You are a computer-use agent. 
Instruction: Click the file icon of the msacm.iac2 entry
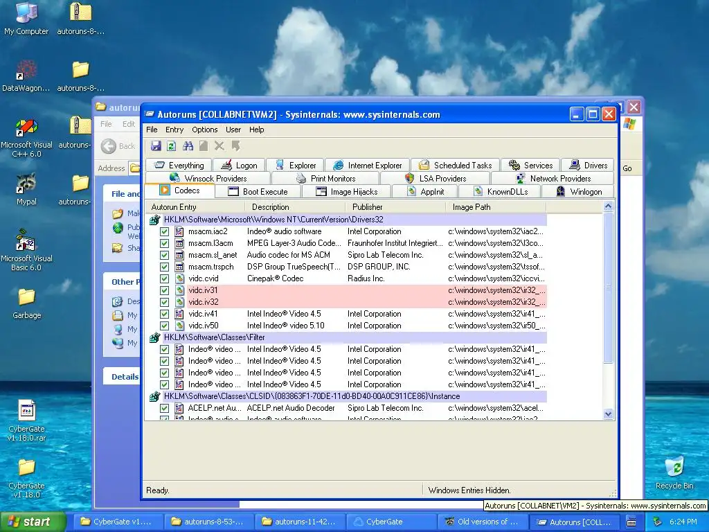(179, 231)
